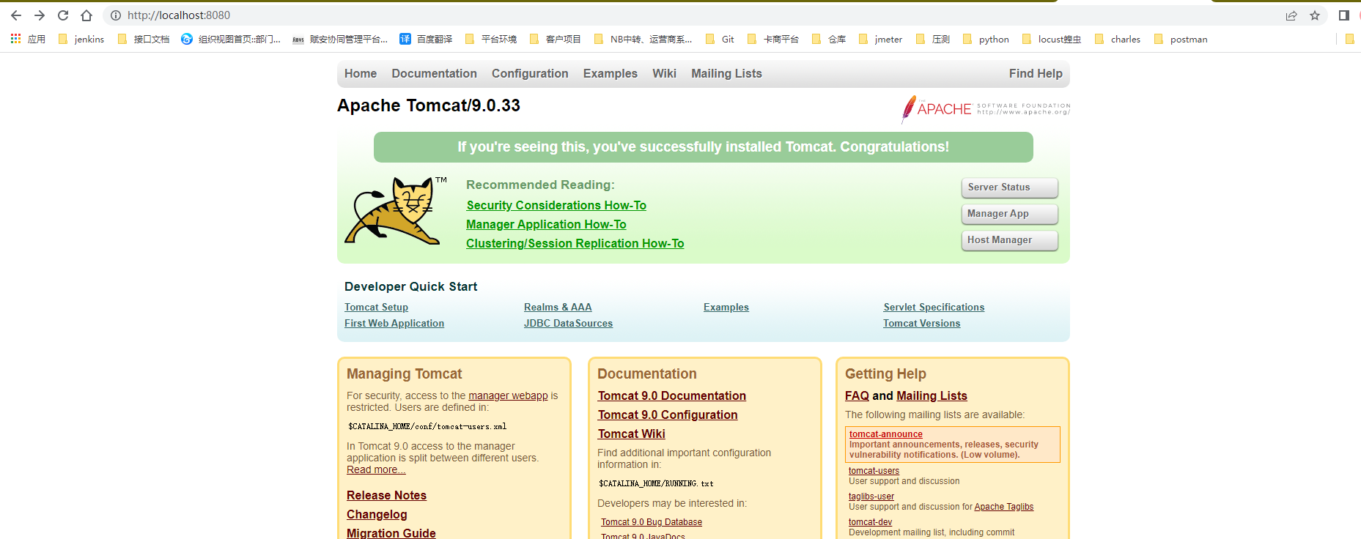The width and height of the screenshot is (1361, 539).
Task: Open the 百度翻译 bookmark
Action: click(426, 39)
